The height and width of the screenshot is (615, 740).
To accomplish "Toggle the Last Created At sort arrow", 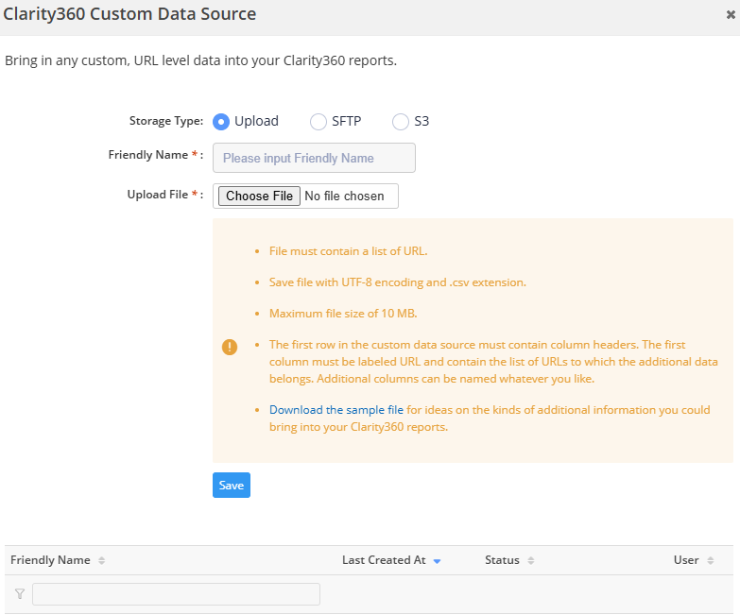I will 437,561.
